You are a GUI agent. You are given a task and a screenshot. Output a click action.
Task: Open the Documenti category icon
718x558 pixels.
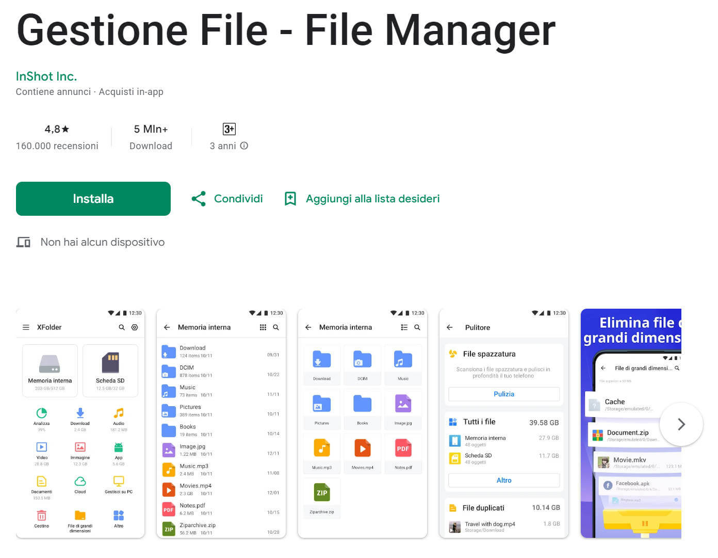[42, 482]
